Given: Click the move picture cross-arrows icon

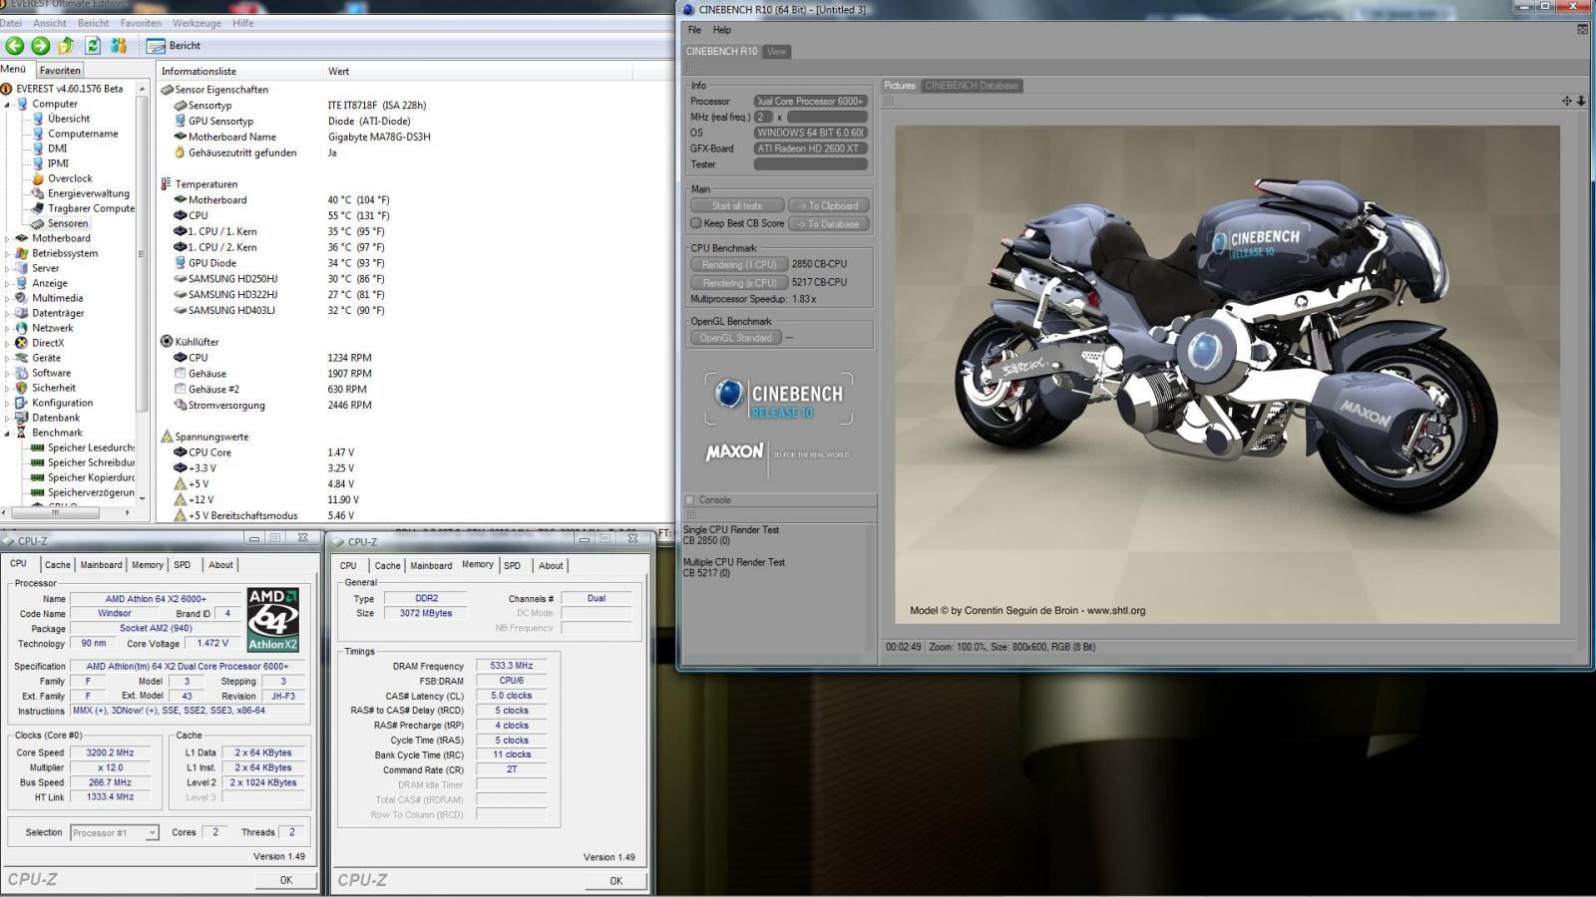Looking at the screenshot, I should click(x=1566, y=102).
